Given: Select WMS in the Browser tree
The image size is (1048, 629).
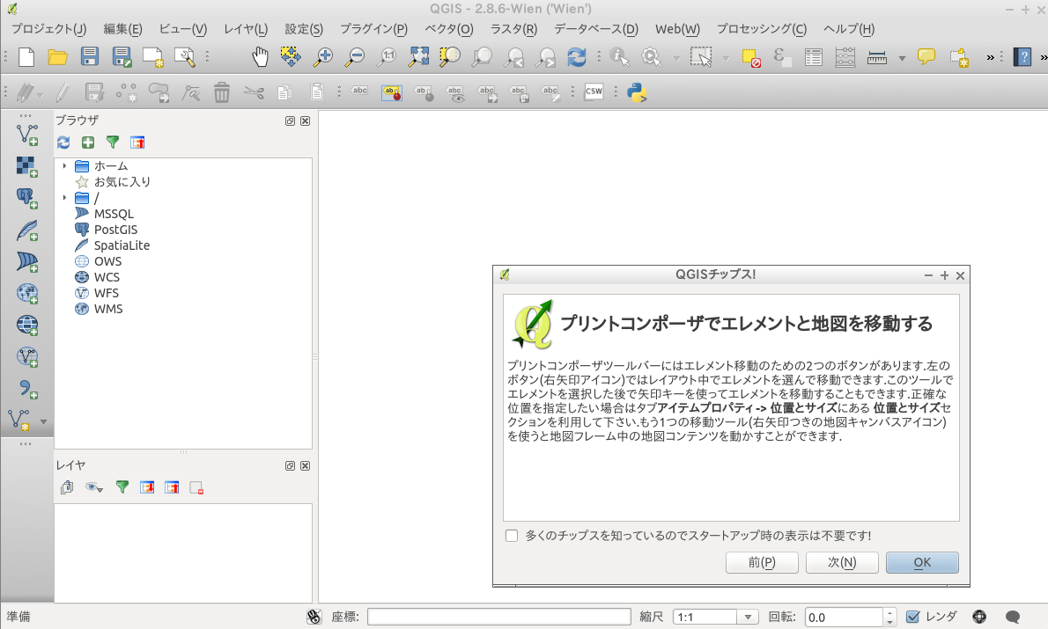Looking at the screenshot, I should 108,309.
